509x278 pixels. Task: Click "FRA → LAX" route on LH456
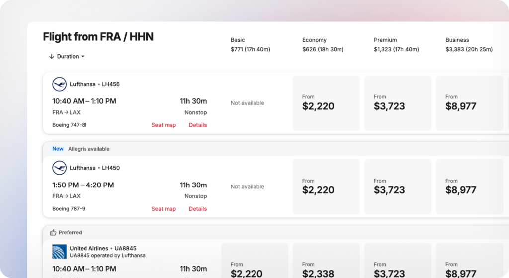click(66, 113)
